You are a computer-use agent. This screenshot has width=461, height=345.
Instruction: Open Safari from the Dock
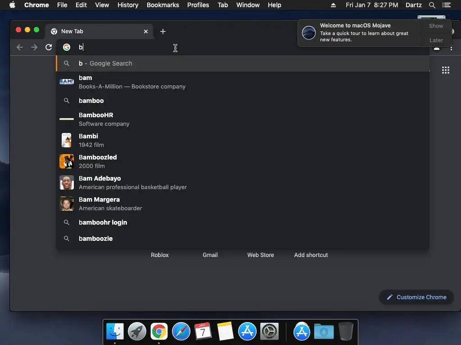tap(181, 332)
